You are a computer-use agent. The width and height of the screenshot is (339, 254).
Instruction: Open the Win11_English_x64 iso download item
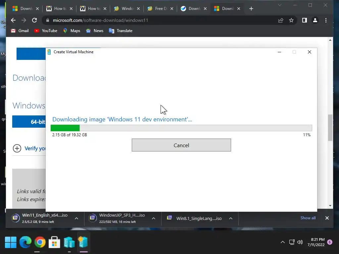tap(40, 218)
